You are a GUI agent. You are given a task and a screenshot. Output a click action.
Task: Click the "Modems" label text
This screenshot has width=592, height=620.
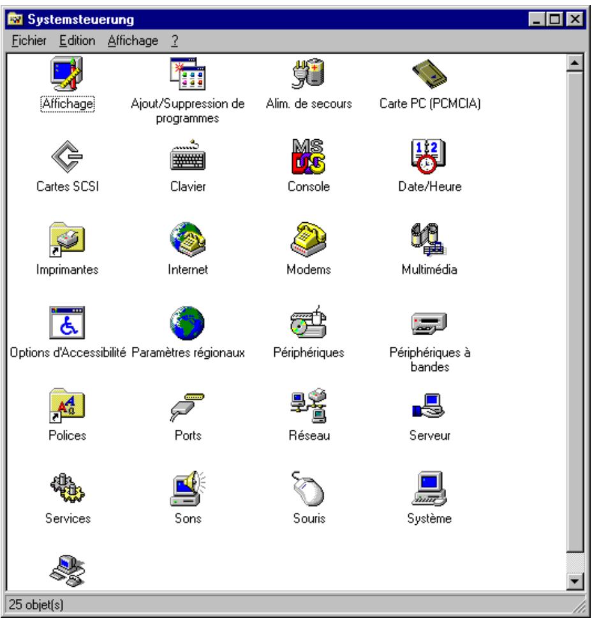coord(309,269)
